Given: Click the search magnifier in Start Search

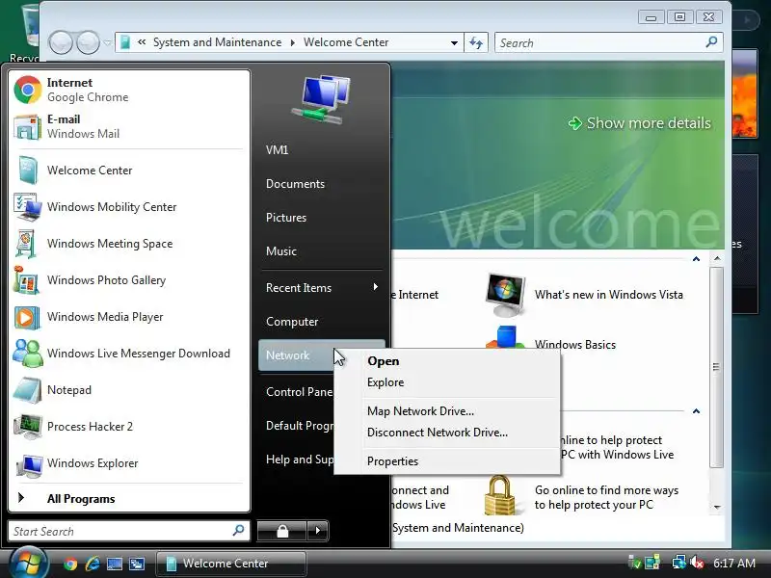Looking at the screenshot, I should point(238,531).
